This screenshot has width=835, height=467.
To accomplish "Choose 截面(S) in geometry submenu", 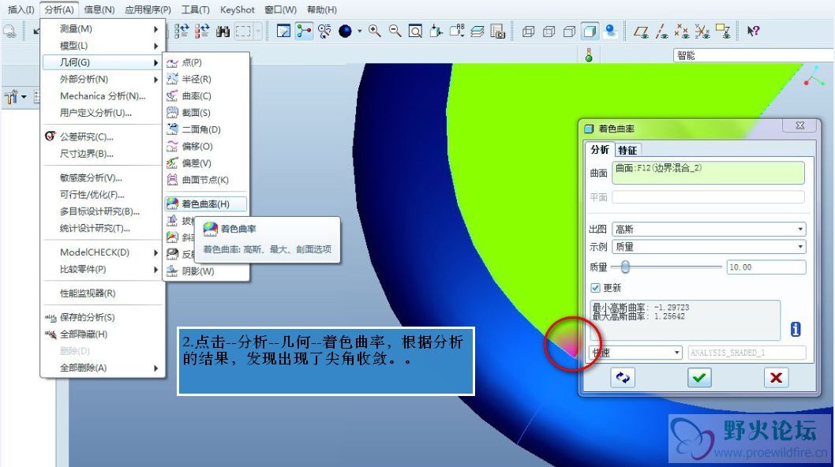I will pos(206,113).
